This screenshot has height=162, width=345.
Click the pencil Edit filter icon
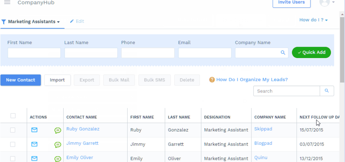click(72, 21)
